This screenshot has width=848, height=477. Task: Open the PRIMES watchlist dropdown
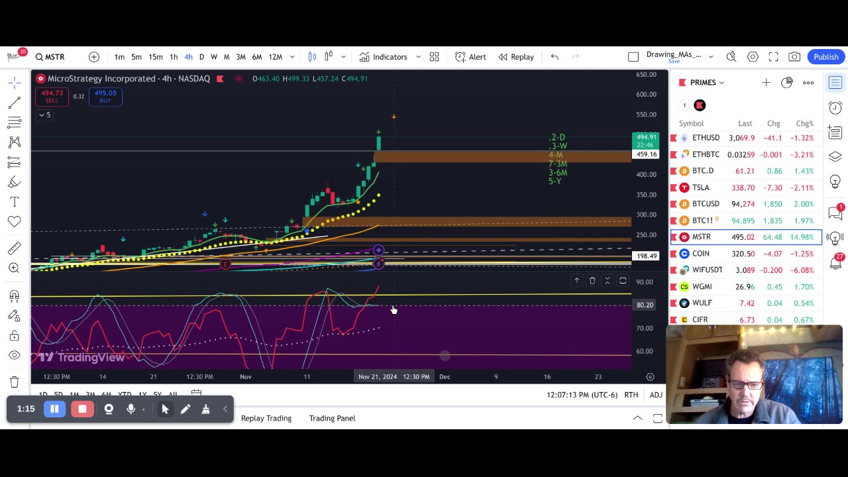707,83
